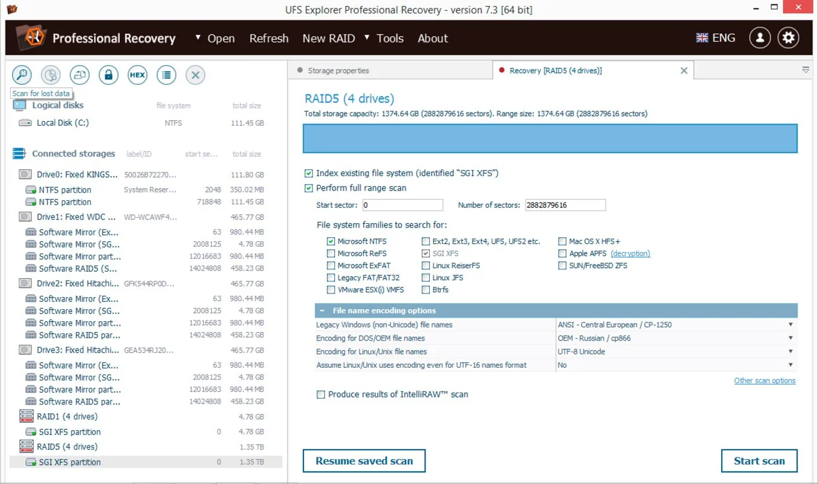Click the padlock decryption toolbar icon
This screenshot has height=484, width=818.
[108, 75]
